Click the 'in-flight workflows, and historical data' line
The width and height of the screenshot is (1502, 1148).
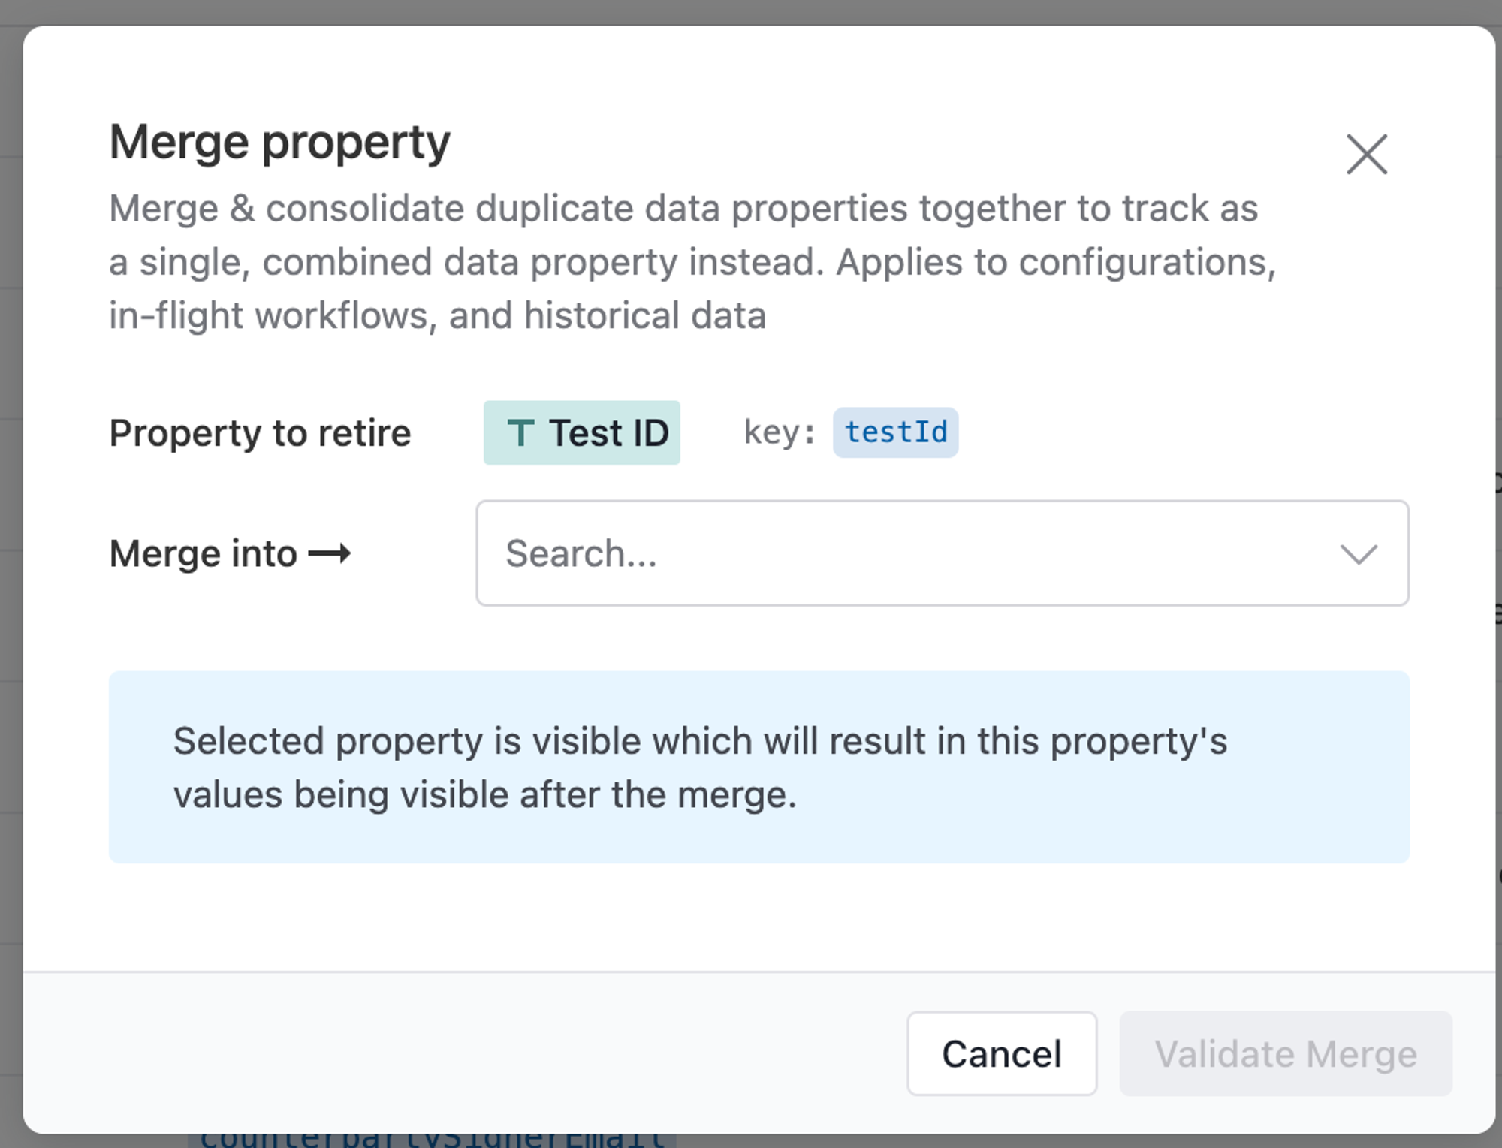(437, 315)
